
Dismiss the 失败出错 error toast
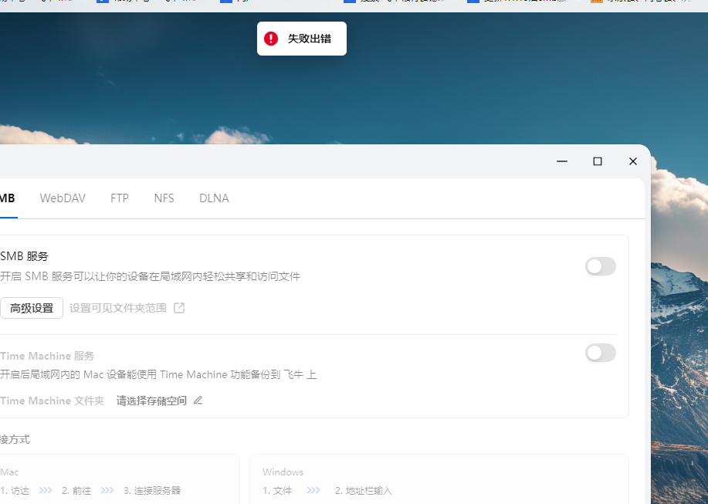pyautogui.click(x=301, y=38)
